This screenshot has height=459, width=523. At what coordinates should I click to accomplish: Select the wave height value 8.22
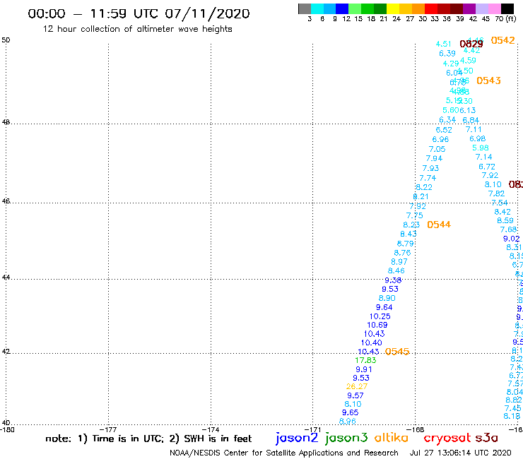click(x=424, y=187)
